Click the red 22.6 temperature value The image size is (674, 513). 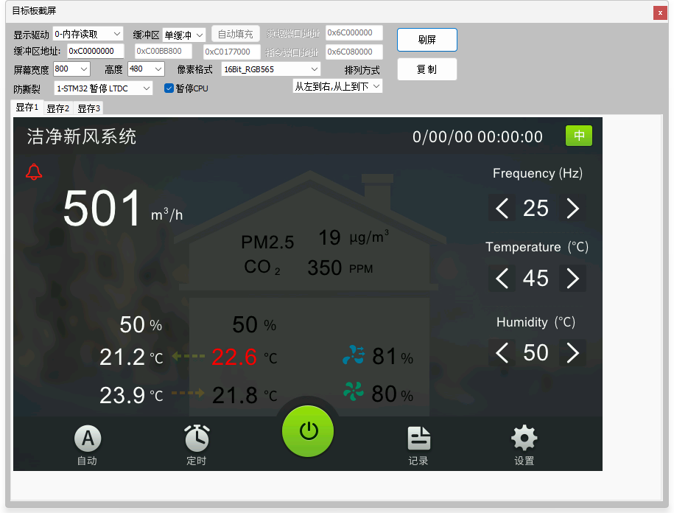pos(234,357)
